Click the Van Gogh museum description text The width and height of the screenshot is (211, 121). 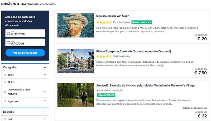(x=147, y=30)
